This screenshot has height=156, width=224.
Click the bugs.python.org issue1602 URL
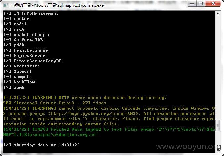coord(93,114)
